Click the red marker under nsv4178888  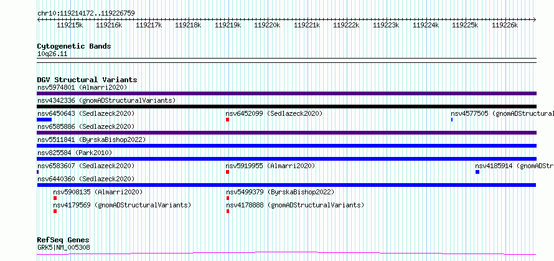(228, 211)
